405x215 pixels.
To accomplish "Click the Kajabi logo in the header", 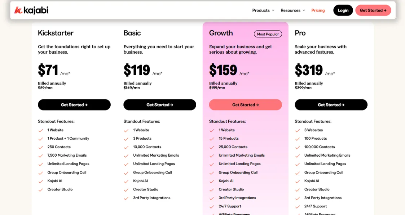I will [31, 10].
